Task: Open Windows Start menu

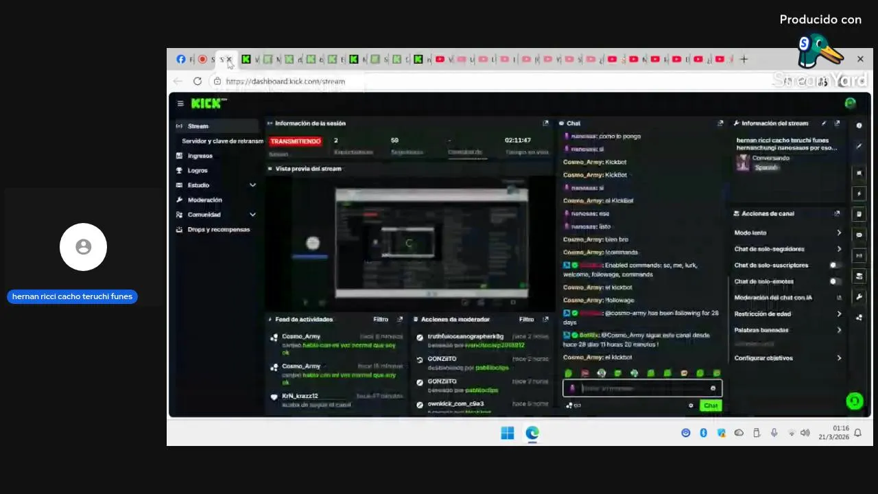Action: click(x=508, y=433)
